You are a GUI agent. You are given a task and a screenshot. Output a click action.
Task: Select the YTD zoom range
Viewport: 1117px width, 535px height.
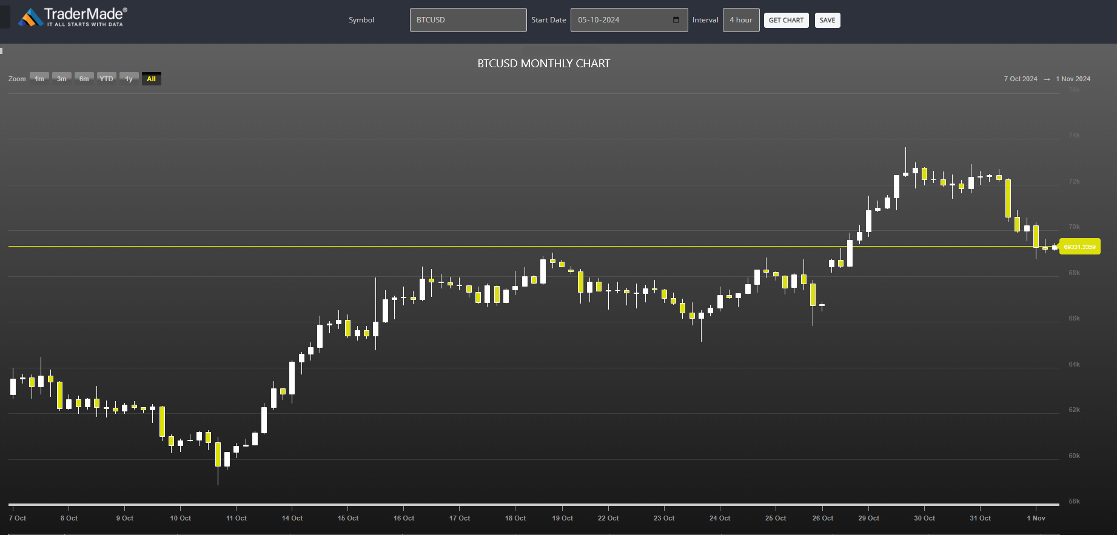[107, 79]
